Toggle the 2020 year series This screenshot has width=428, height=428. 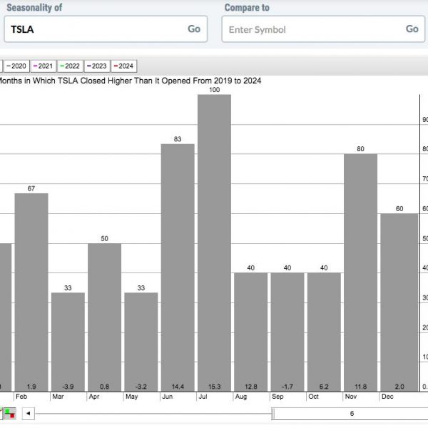(x=16, y=66)
